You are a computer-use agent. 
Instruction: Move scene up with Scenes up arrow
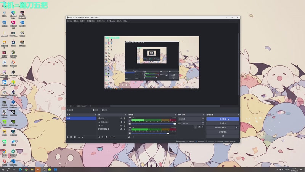coord(79,137)
